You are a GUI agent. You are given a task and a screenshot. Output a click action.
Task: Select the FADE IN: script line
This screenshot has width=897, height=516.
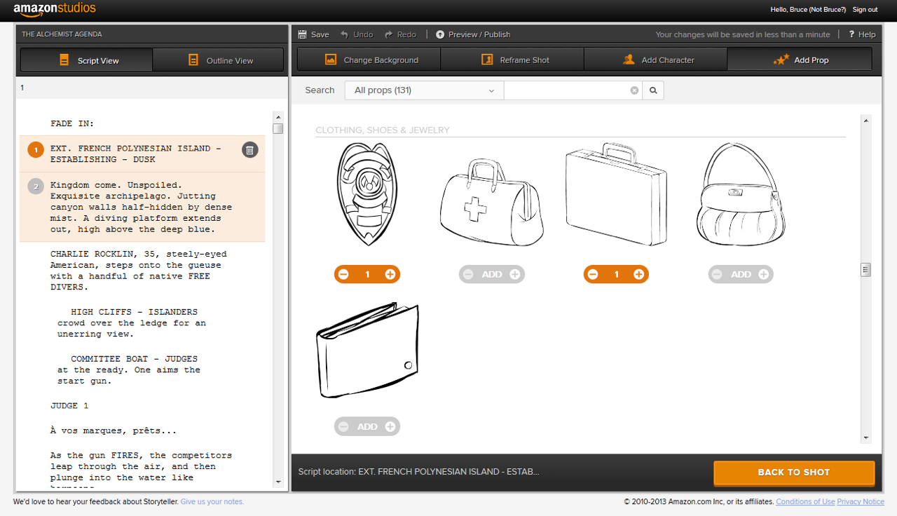(x=72, y=123)
